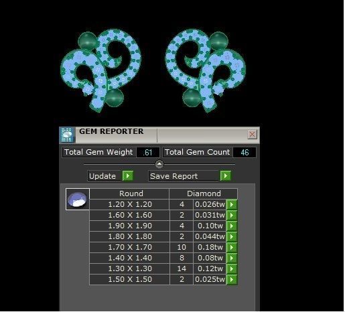Click the green arrow for 1.90 X 1.90 row
Image resolution: width=345 pixels, height=312 pixels.
tap(232, 226)
